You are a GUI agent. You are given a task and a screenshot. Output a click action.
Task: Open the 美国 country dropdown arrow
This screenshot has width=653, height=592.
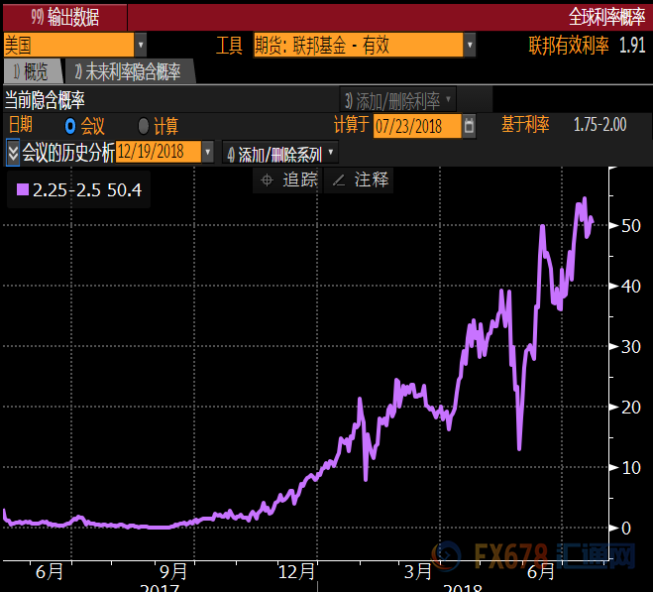pyautogui.click(x=141, y=46)
